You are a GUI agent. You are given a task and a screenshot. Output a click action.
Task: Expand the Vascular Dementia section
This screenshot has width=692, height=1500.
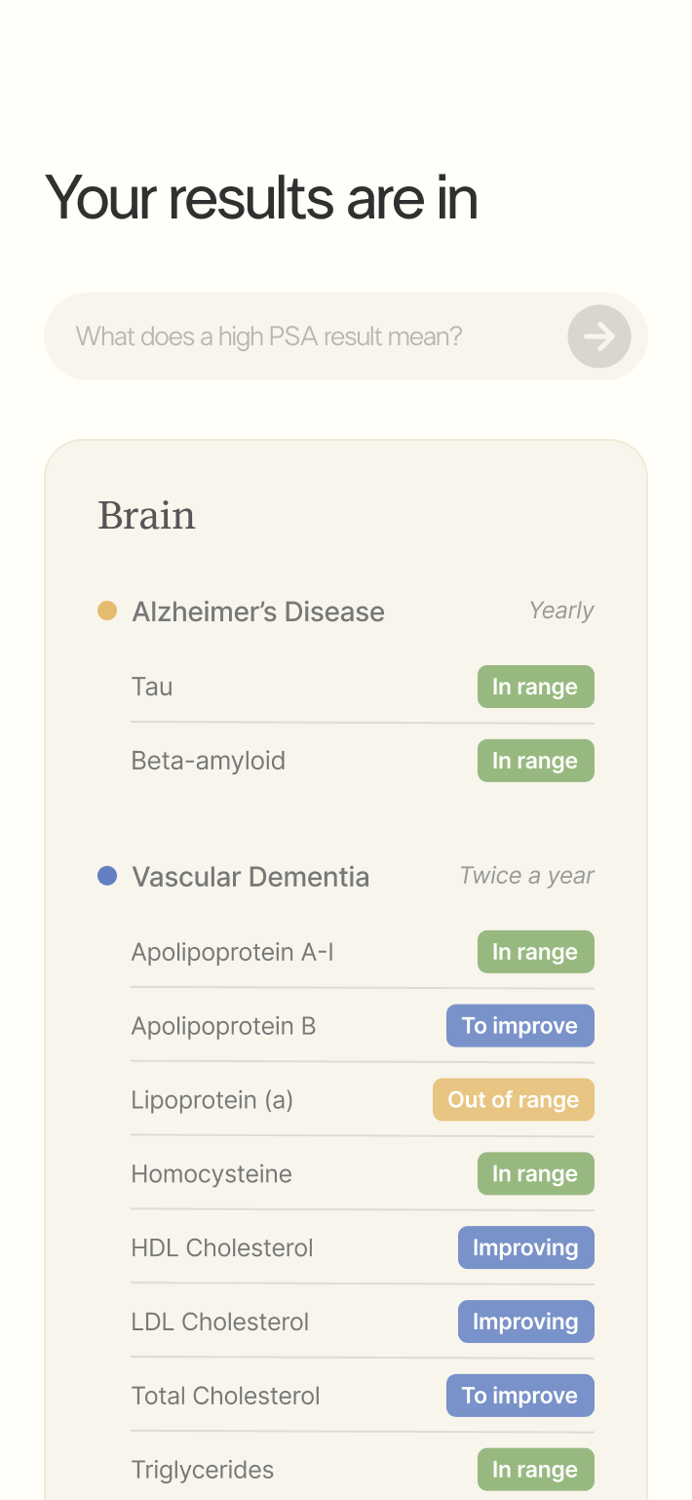coord(250,876)
